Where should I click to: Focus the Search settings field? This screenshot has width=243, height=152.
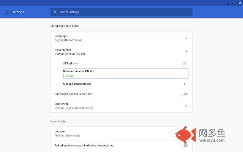[x=121, y=12]
